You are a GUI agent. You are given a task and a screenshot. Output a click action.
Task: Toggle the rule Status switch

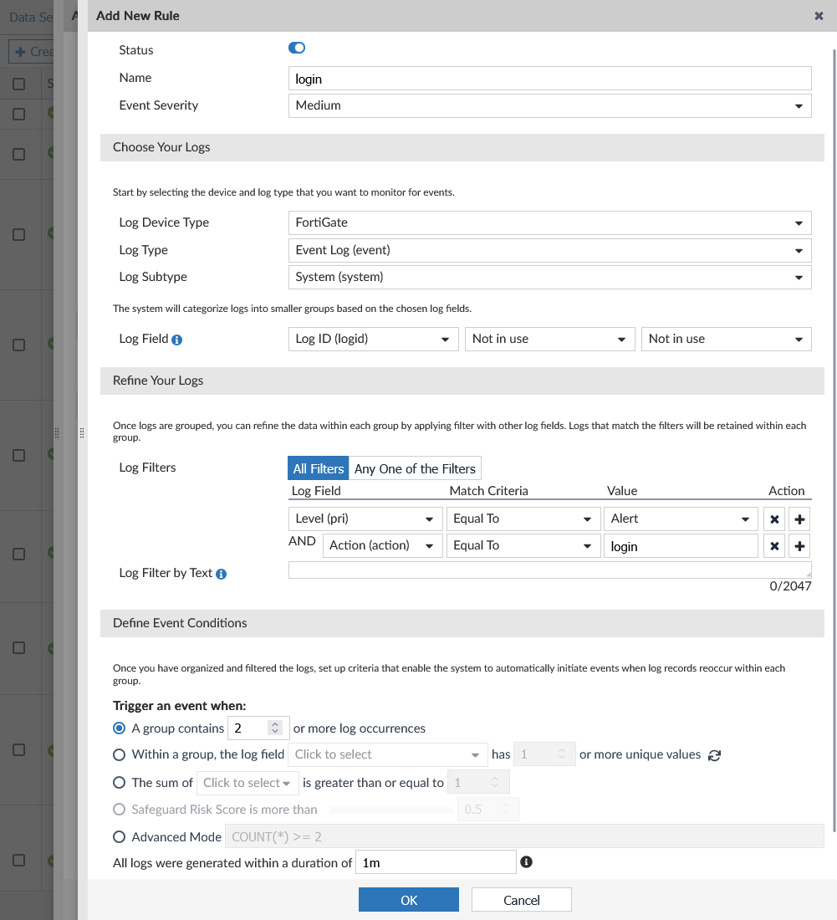[x=297, y=49]
